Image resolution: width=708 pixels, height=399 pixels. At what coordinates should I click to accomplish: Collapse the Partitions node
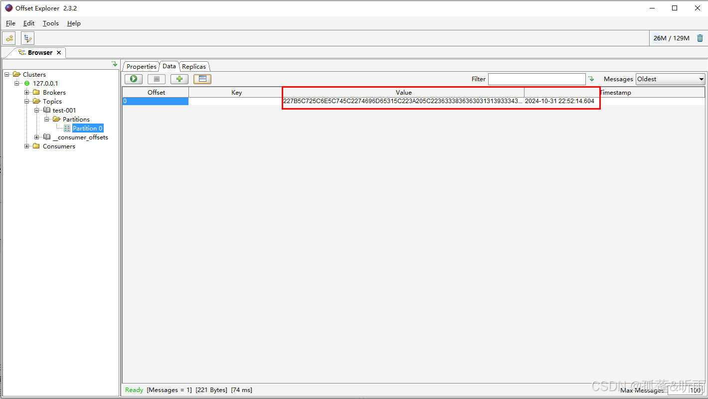coord(47,119)
